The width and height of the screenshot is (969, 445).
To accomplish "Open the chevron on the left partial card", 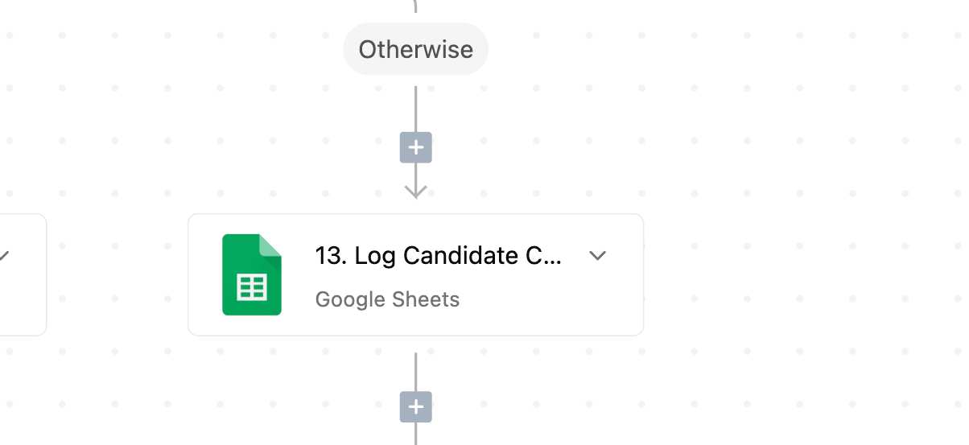I will (4, 256).
